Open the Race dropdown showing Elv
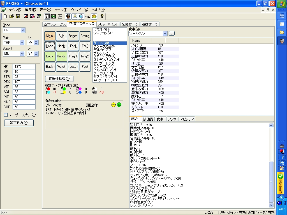Viewport: 287px width, 215px height. coord(23,30)
